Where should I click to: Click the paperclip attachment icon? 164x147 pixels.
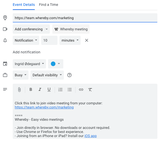pos(19,90)
